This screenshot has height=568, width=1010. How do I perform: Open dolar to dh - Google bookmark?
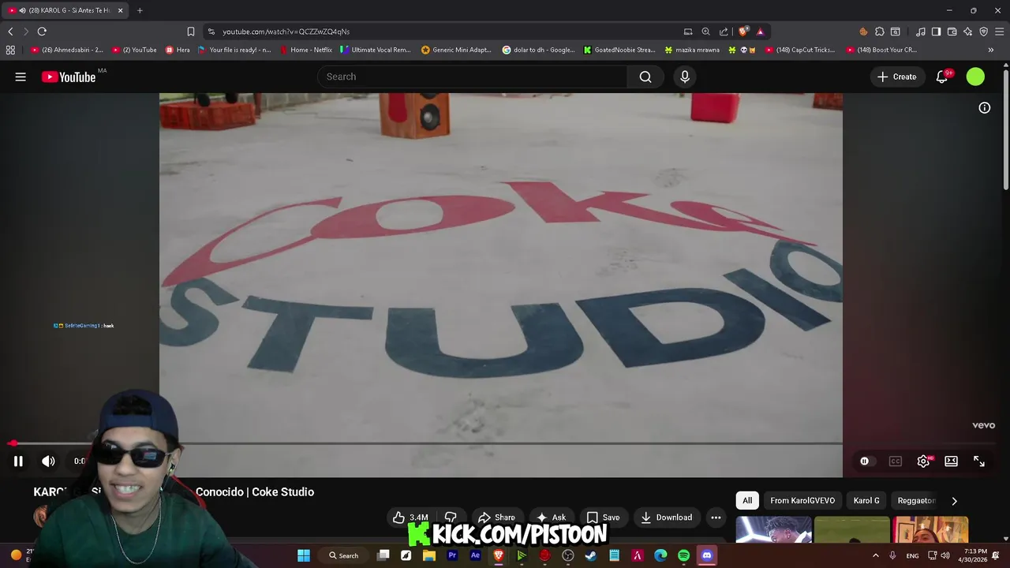(539, 50)
